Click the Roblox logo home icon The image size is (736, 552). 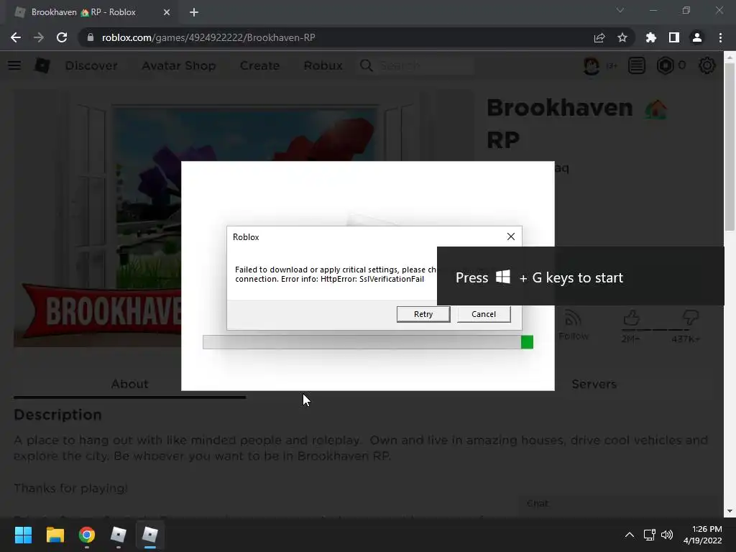(42, 65)
